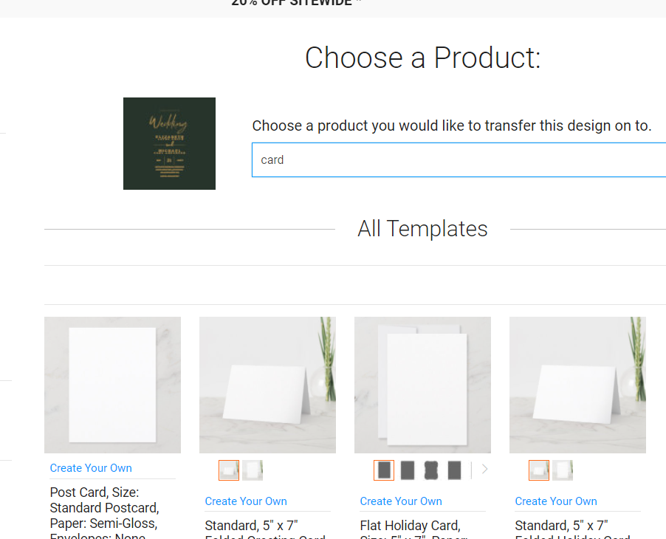666x539 pixels.
Task: Open the Flat Holiday Card product image
Action: pos(422,385)
